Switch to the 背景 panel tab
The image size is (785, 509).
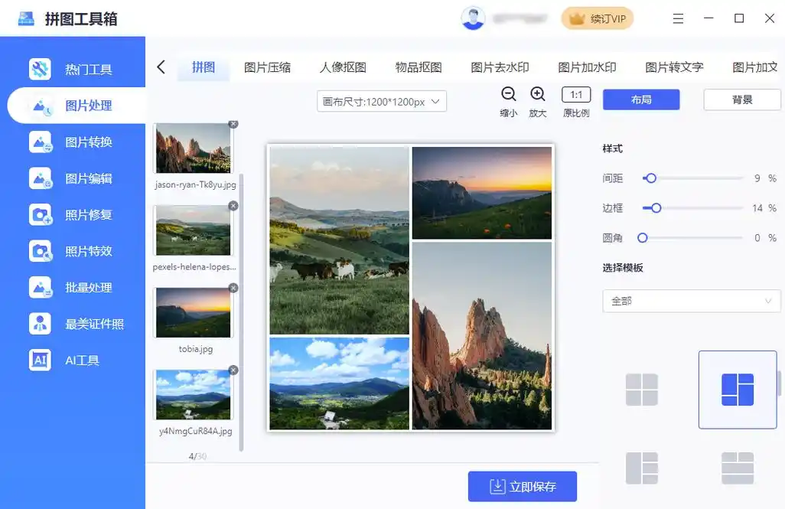pyautogui.click(x=741, y=99)
